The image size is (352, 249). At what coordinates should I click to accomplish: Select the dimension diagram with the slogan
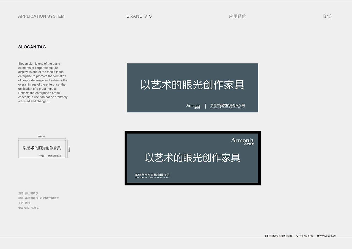click(x=42, y=149)
